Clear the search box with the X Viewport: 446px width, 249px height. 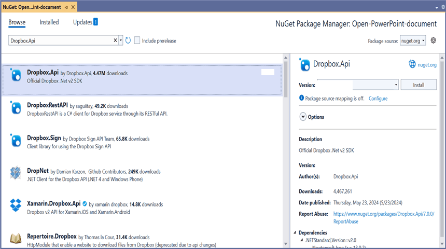(x=115, y=40)
